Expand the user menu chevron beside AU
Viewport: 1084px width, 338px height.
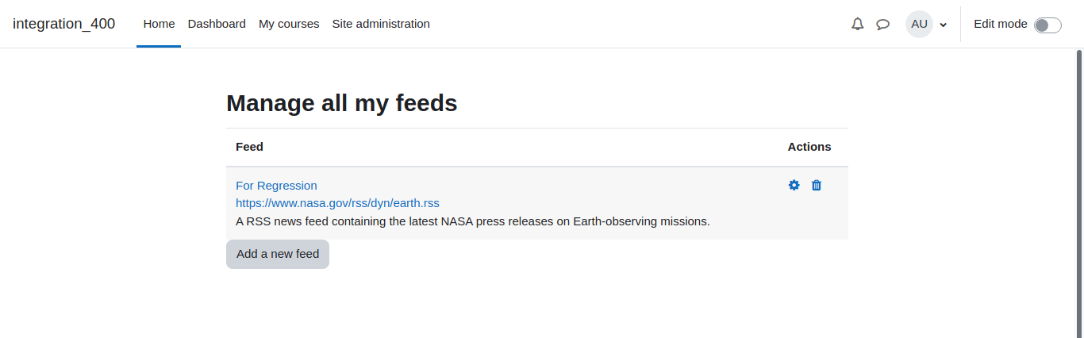[943, 25]
